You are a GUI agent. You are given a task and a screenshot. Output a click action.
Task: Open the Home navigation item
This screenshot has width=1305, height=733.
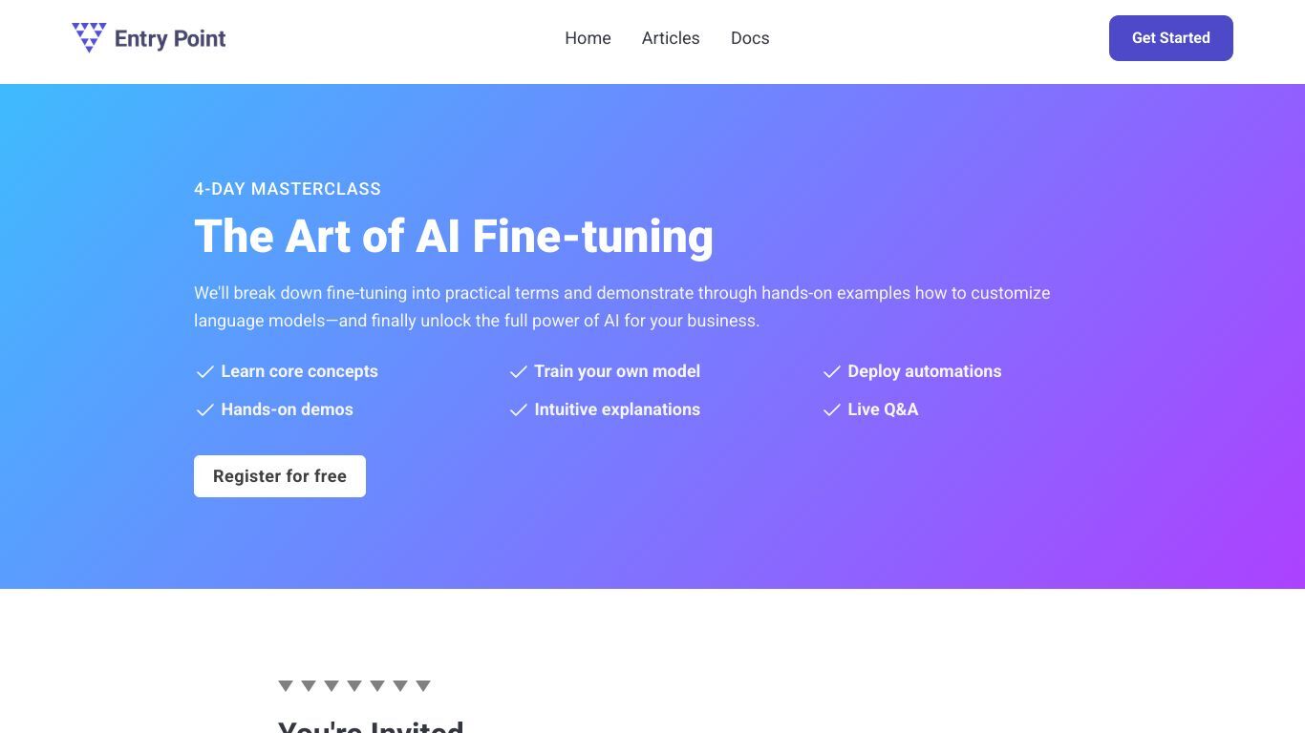point(588,38)
